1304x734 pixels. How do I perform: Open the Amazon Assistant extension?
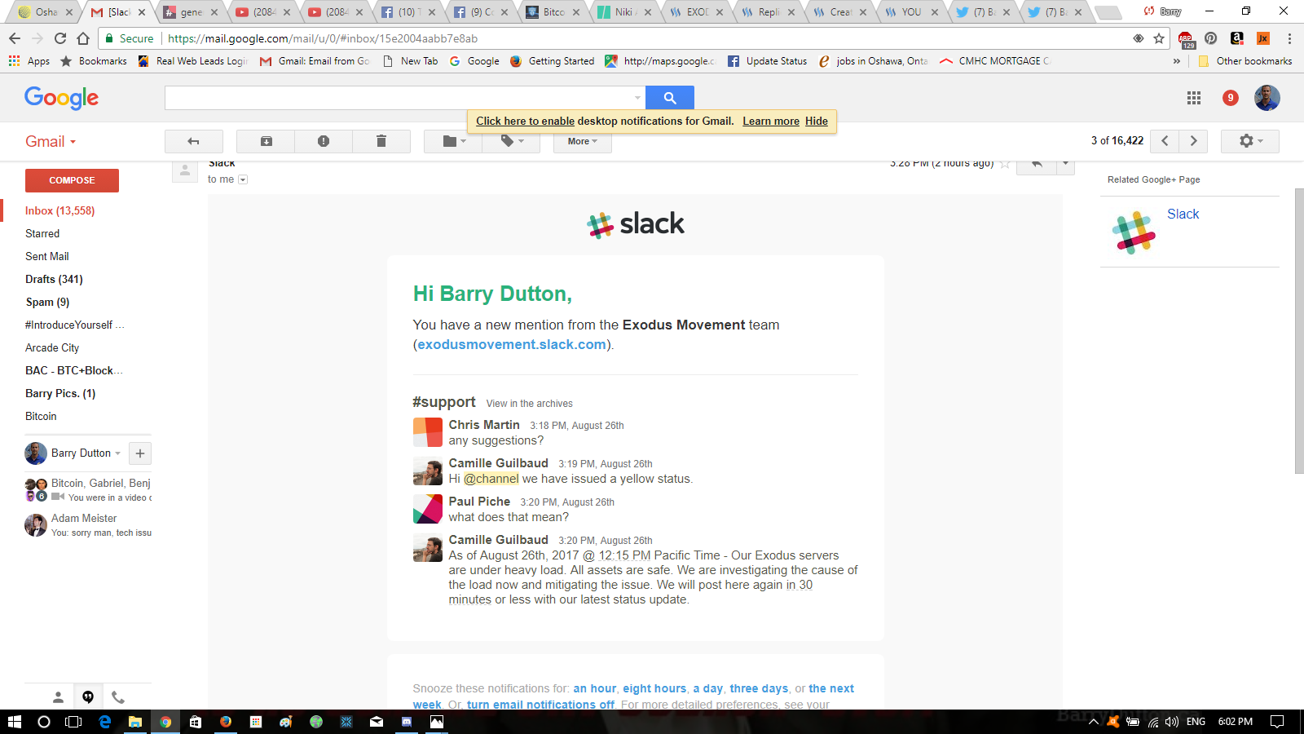click(1237, 38)
